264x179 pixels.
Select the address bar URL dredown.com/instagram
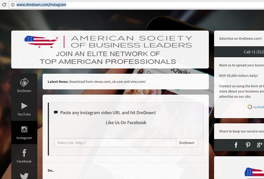(41, 5)
